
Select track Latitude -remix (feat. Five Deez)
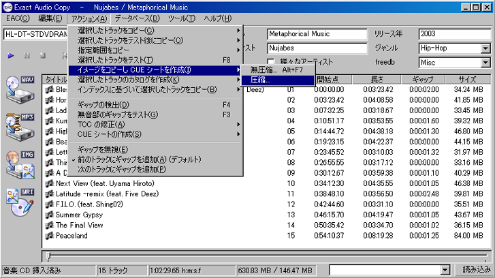click(x=266, y=194)
